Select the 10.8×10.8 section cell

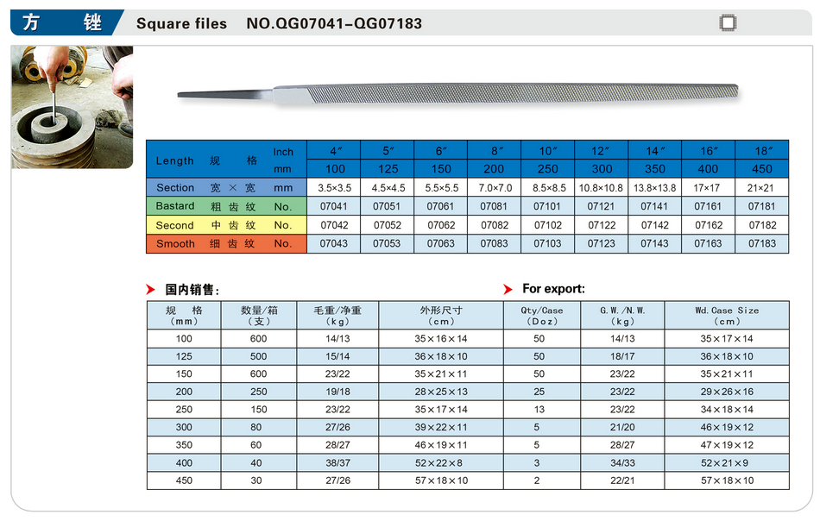tap(601, 187)
